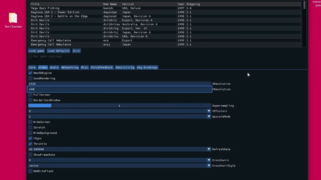This screenshot has width=321, height=180.
Task: Disable the VSync option
Action: click(30, 138)
